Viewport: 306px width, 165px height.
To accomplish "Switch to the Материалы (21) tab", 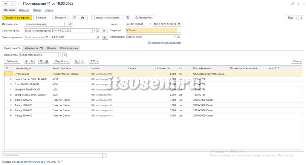I will point(34,48).
